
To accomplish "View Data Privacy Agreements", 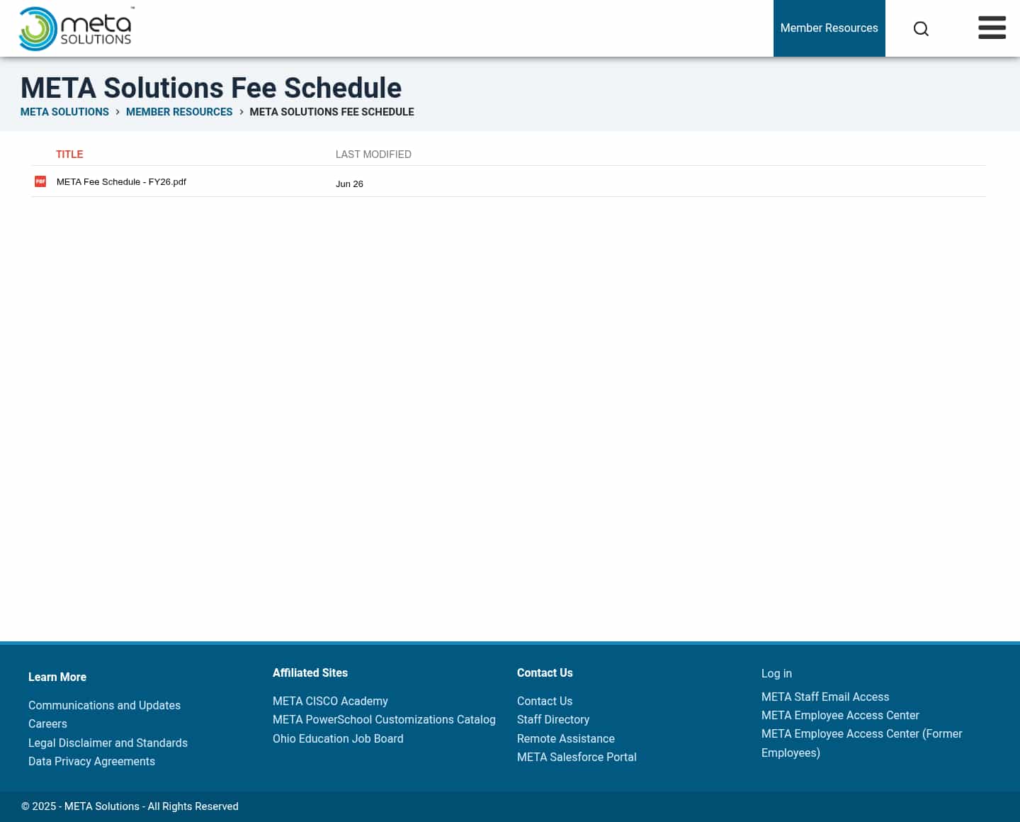I will point(91,762).
